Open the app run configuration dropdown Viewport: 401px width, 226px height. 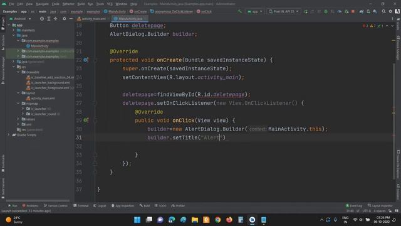[255, 11]
